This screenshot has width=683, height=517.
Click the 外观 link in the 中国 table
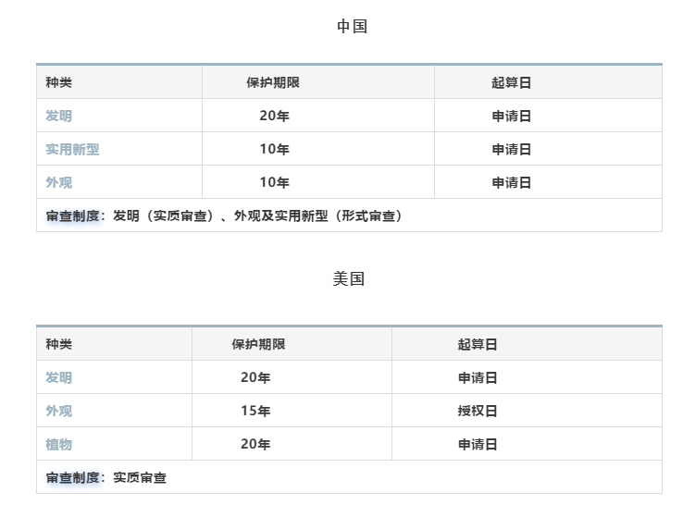coord(58,183)
